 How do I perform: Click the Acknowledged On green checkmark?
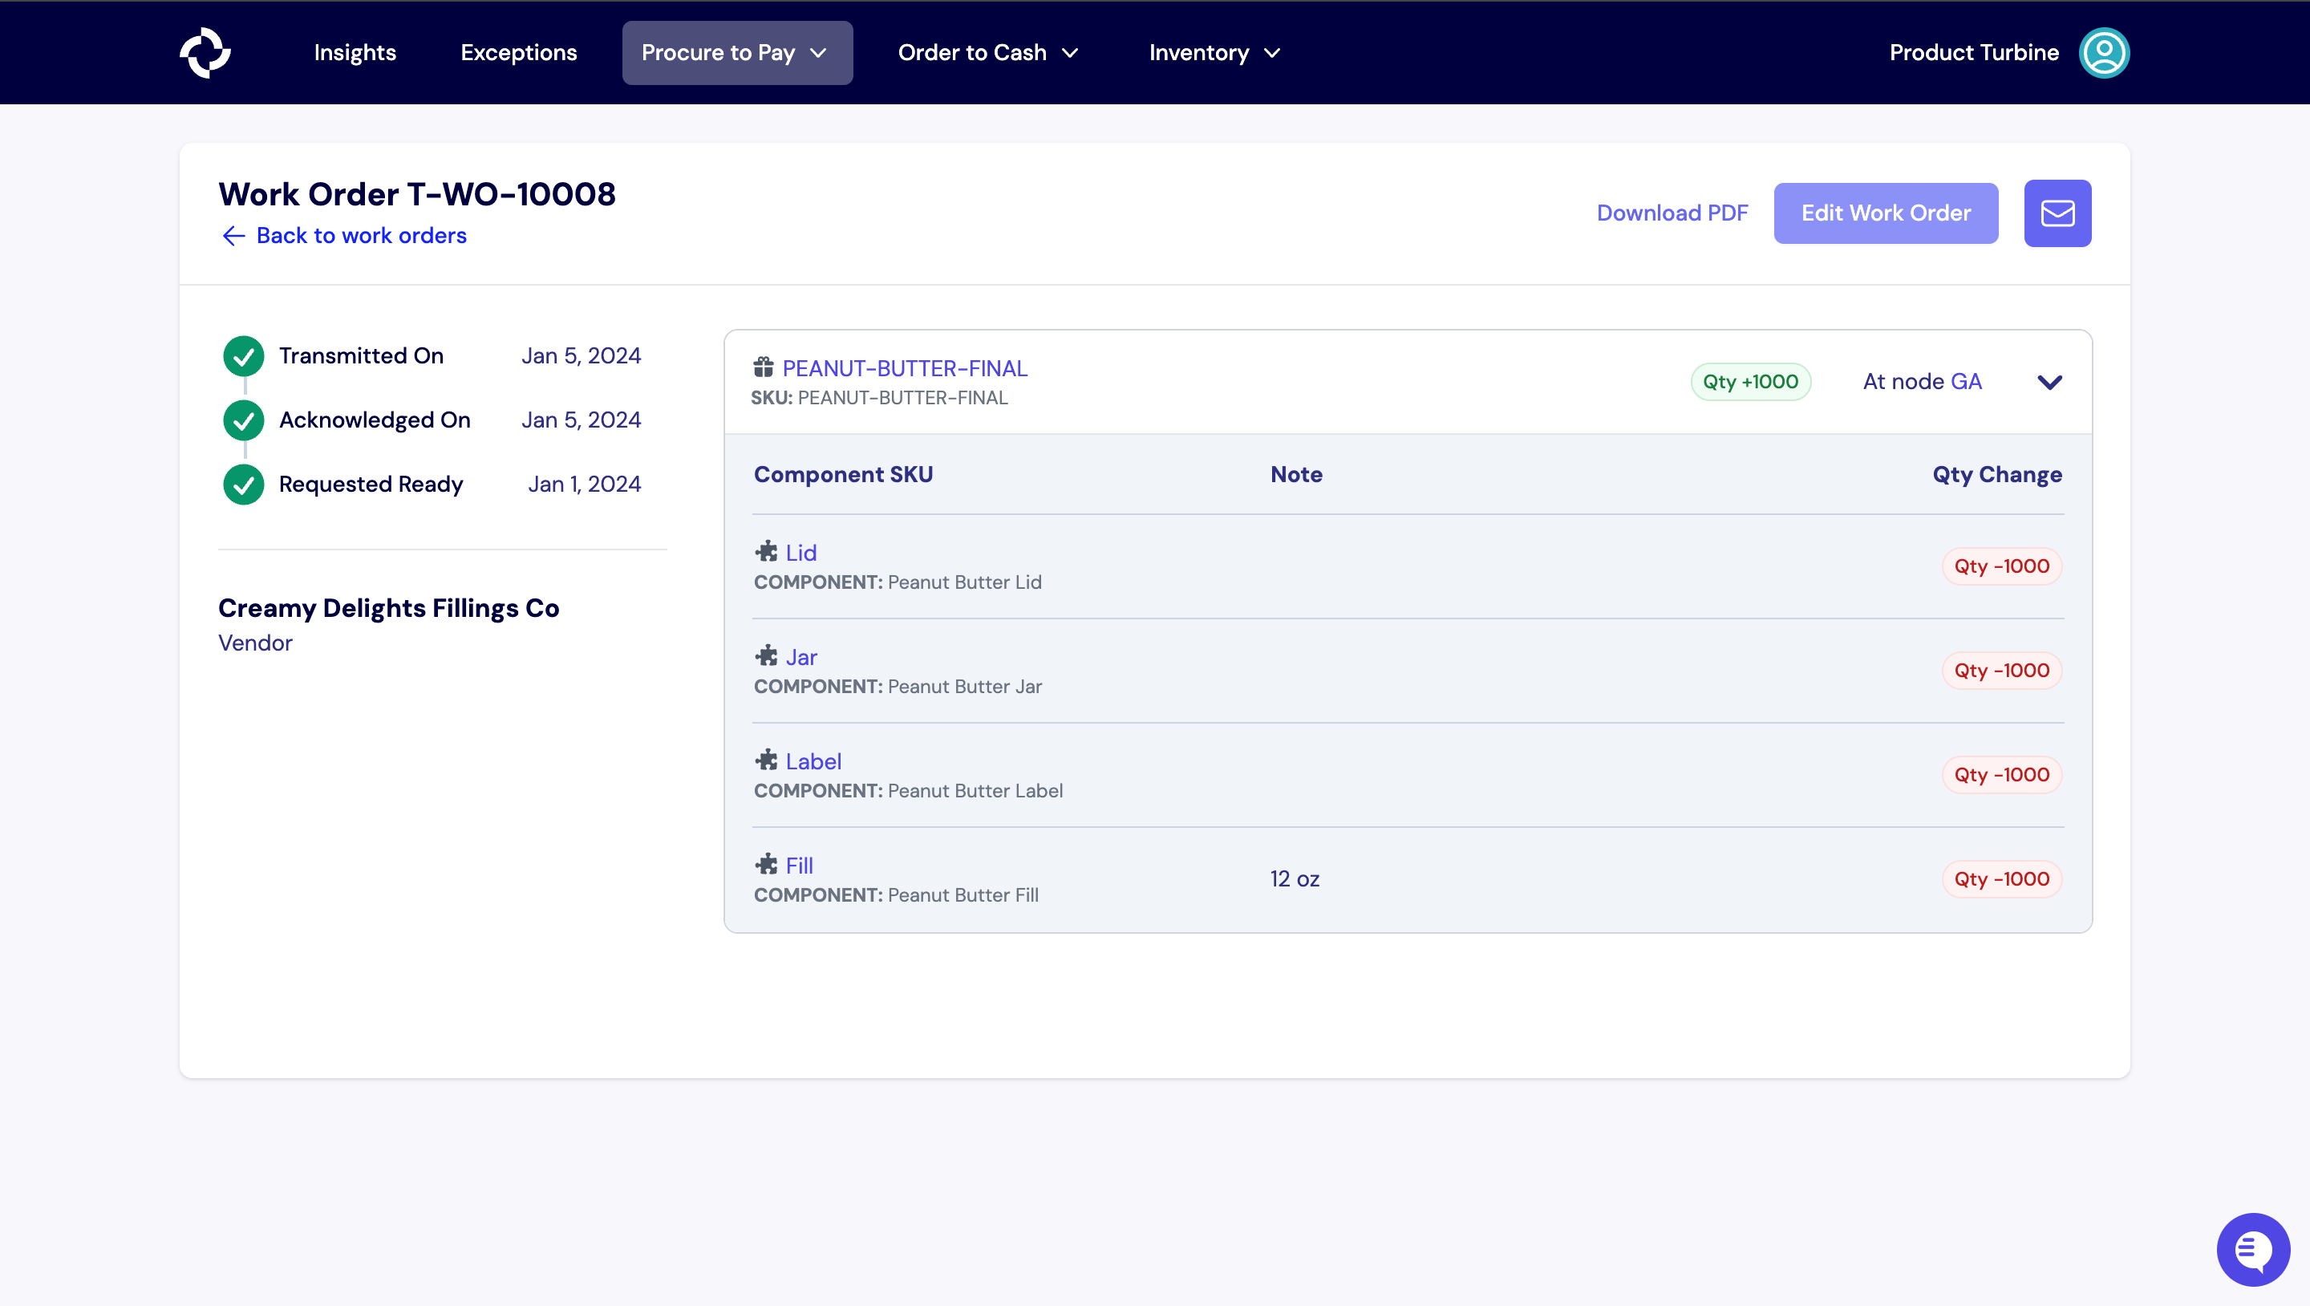click(x=243, y=420)
